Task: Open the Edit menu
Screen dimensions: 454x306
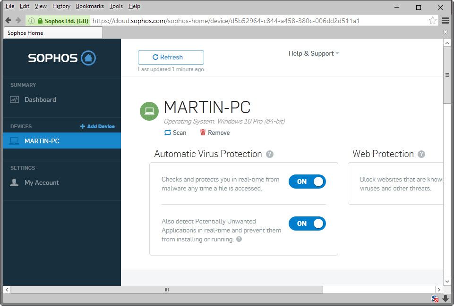Action: tap(24, 6)
